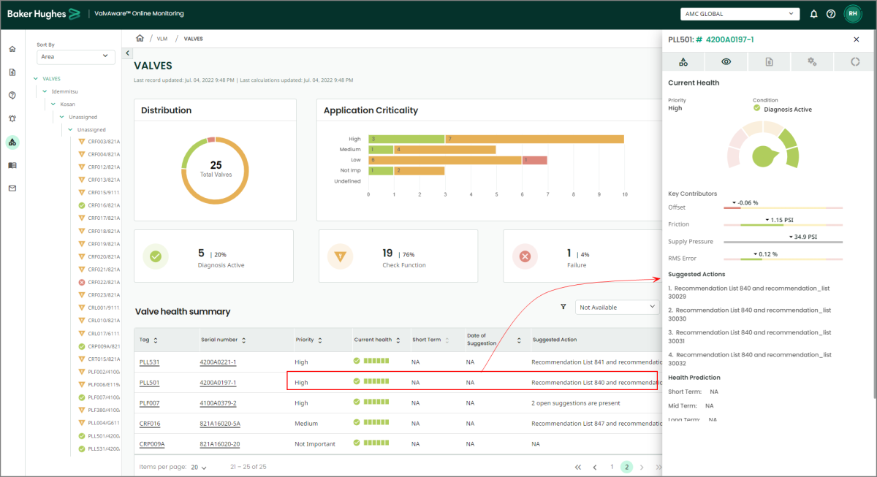Viewport: 877px width, 477px height.
Task: Open the mail envelope icon in sidebar
Action: (x=12, y=188)
